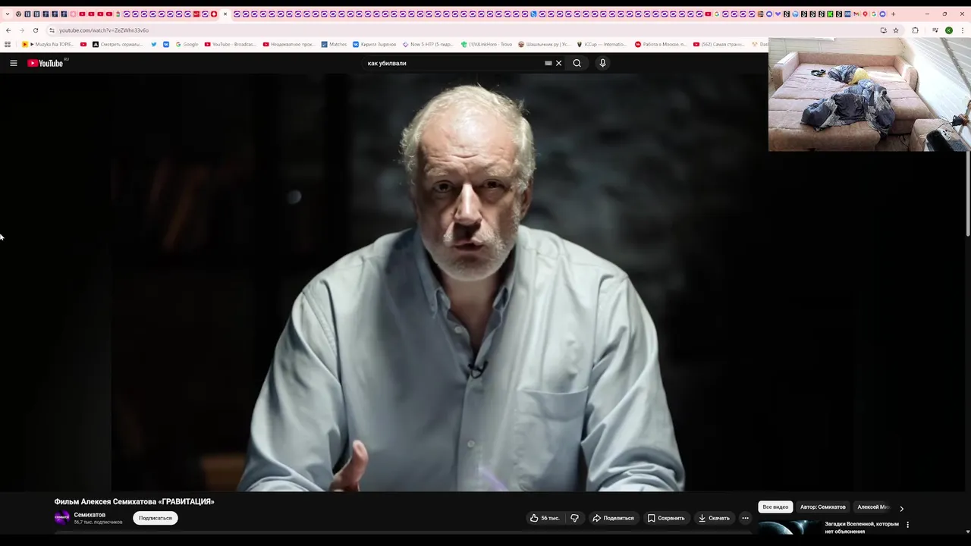The width and height of the screenshot is (971, 546).
Task: Open the Кирилл Зырянов bookmark
Action: [374, 44]
